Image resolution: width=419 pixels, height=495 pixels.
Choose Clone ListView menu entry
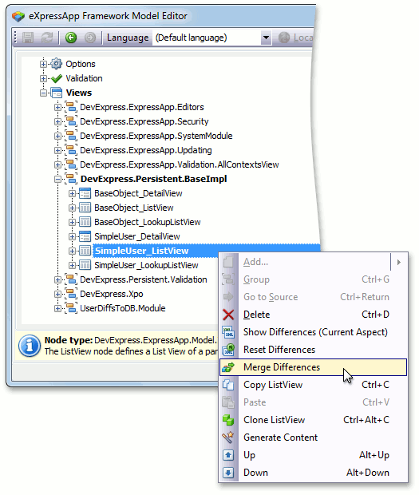point(314,420)
